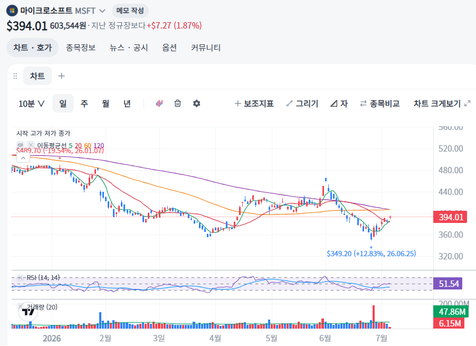The height and width of the screenshot is (346, 476).
Task: Open chart settings gear icon
Action: [x=197, y=104]
